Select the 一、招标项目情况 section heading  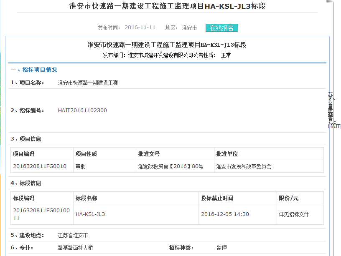(34, 70)
